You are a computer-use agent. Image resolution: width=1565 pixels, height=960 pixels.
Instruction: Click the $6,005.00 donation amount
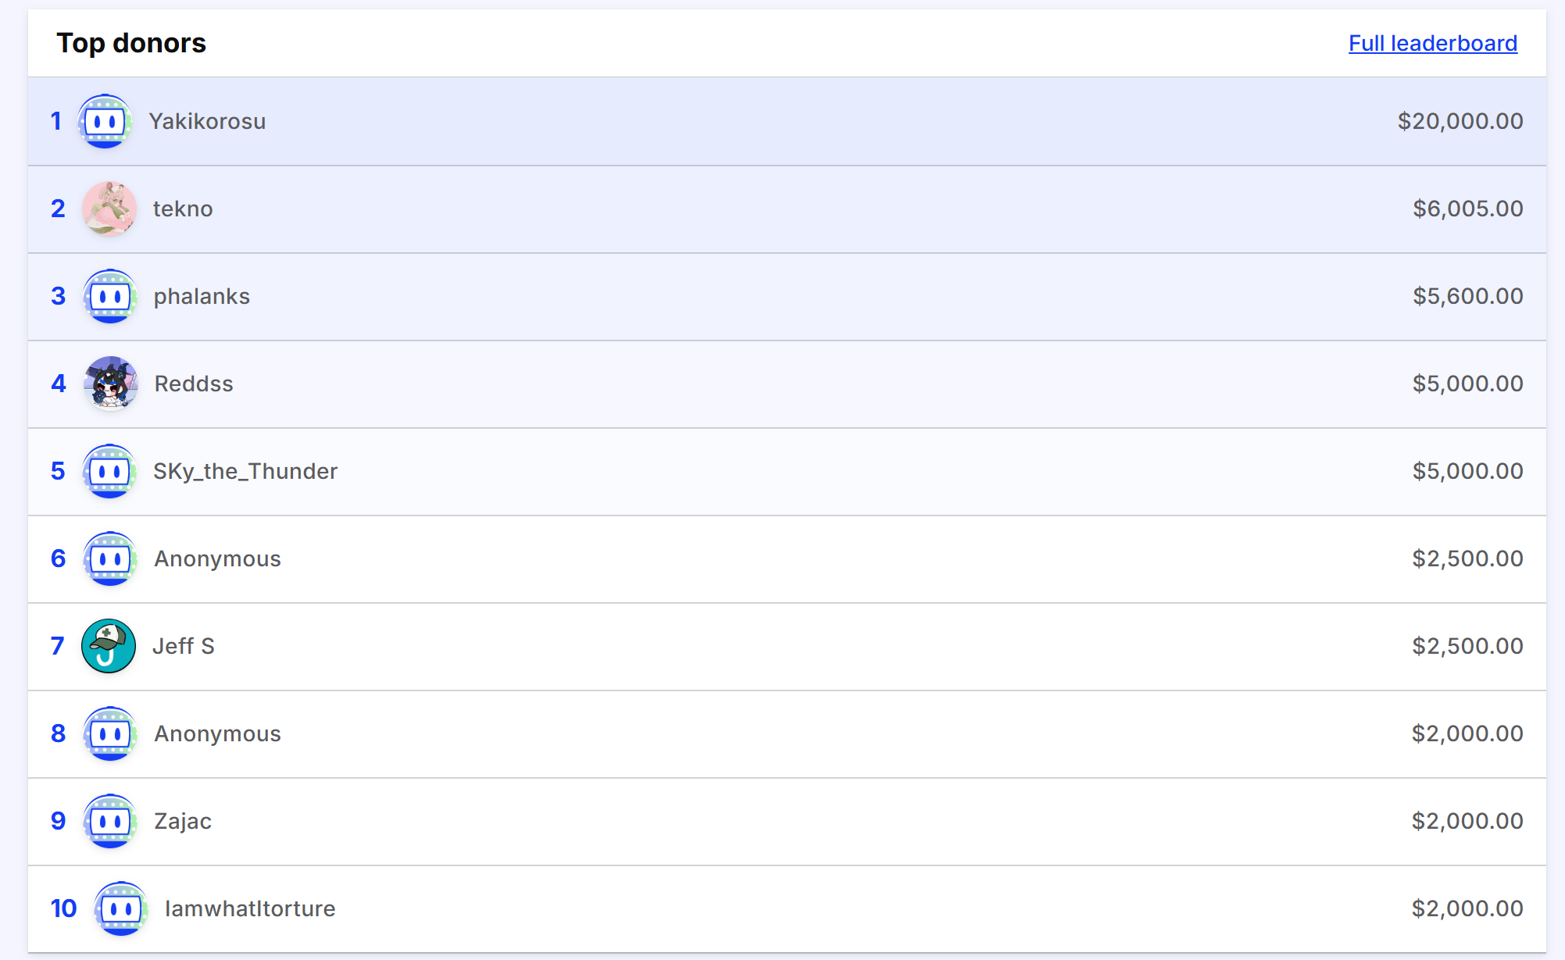(1467, 209)
